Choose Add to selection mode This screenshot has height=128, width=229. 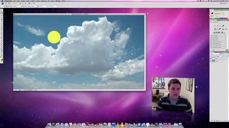click(x=8, y=6)
